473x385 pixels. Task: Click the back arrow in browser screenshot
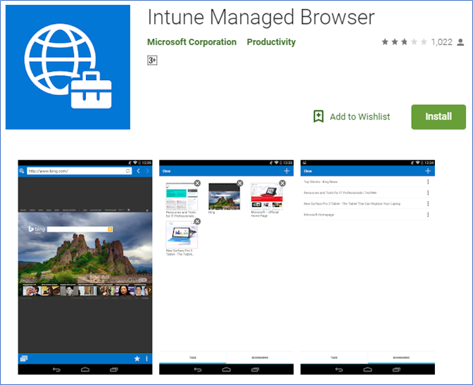click(138, 171)
